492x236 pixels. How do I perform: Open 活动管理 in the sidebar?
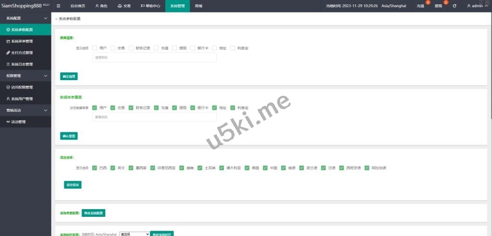coord(18,122)
